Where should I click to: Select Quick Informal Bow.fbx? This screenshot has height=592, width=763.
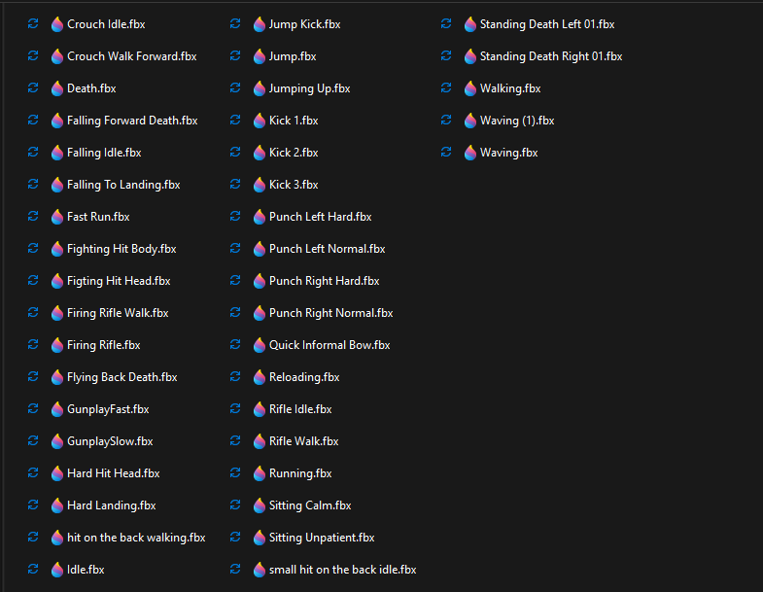tap(329, 345)
